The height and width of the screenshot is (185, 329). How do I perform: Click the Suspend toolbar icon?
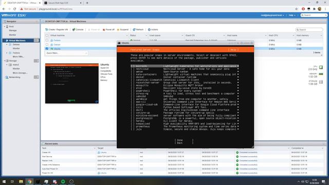point(118,30)
